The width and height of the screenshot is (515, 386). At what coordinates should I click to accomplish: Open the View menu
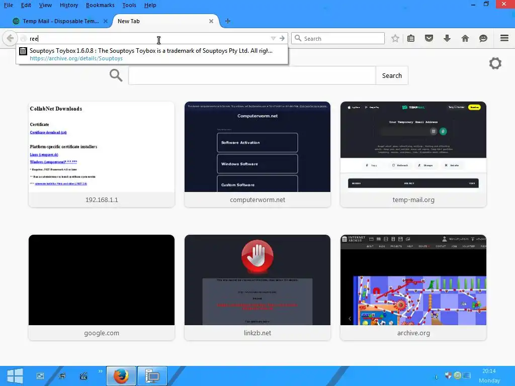45,5
